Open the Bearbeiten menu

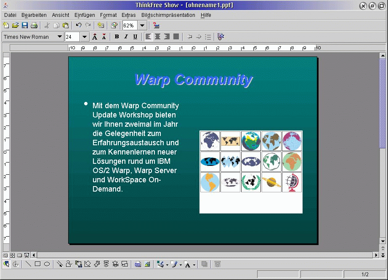click(x=34, y=15)
